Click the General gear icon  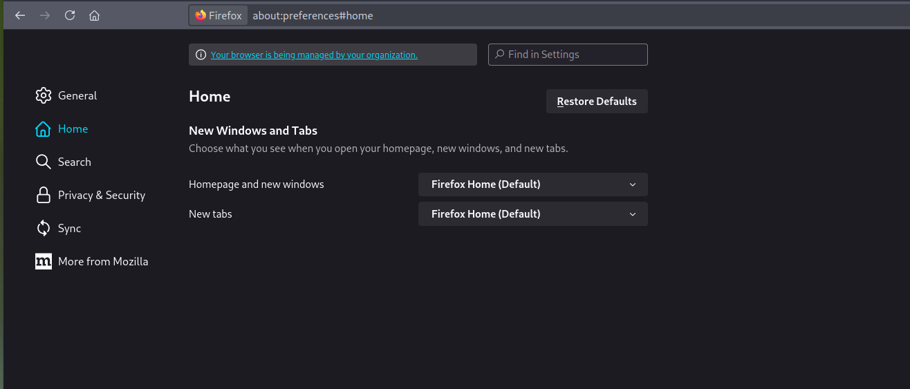44,95
